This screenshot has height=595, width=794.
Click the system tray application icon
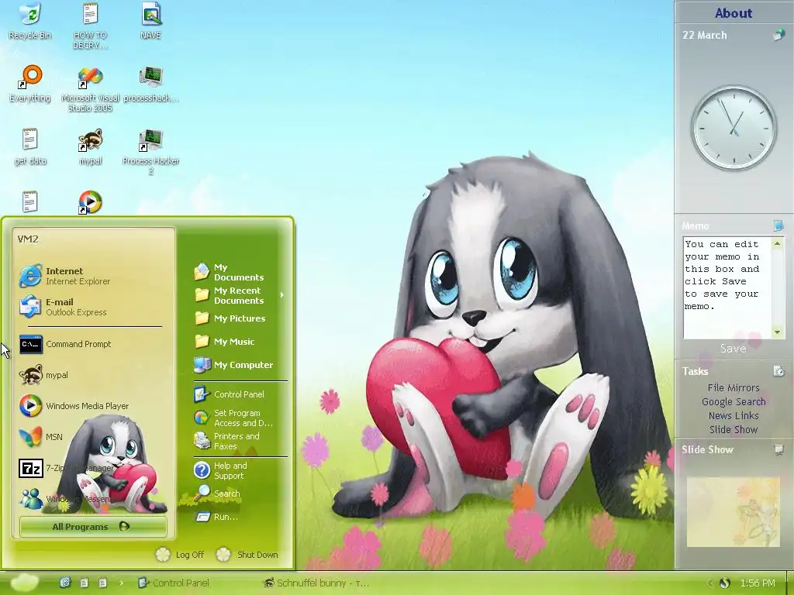(x=725, y=583)
